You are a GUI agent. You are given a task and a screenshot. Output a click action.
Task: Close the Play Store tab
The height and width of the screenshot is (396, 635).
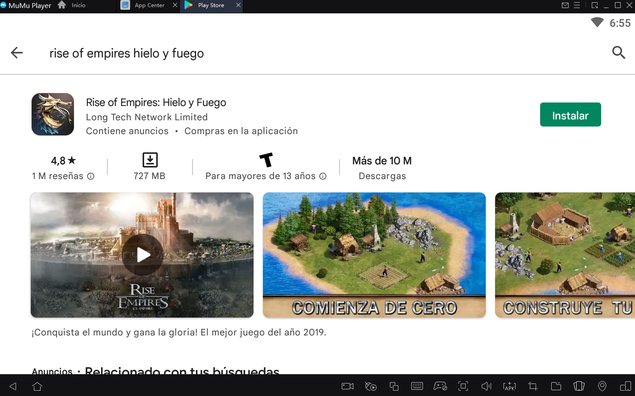click(238, 5)
